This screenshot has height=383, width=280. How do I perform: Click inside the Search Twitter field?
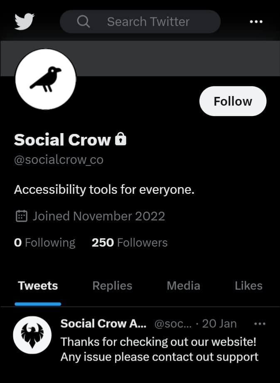(x=148, y=22)
